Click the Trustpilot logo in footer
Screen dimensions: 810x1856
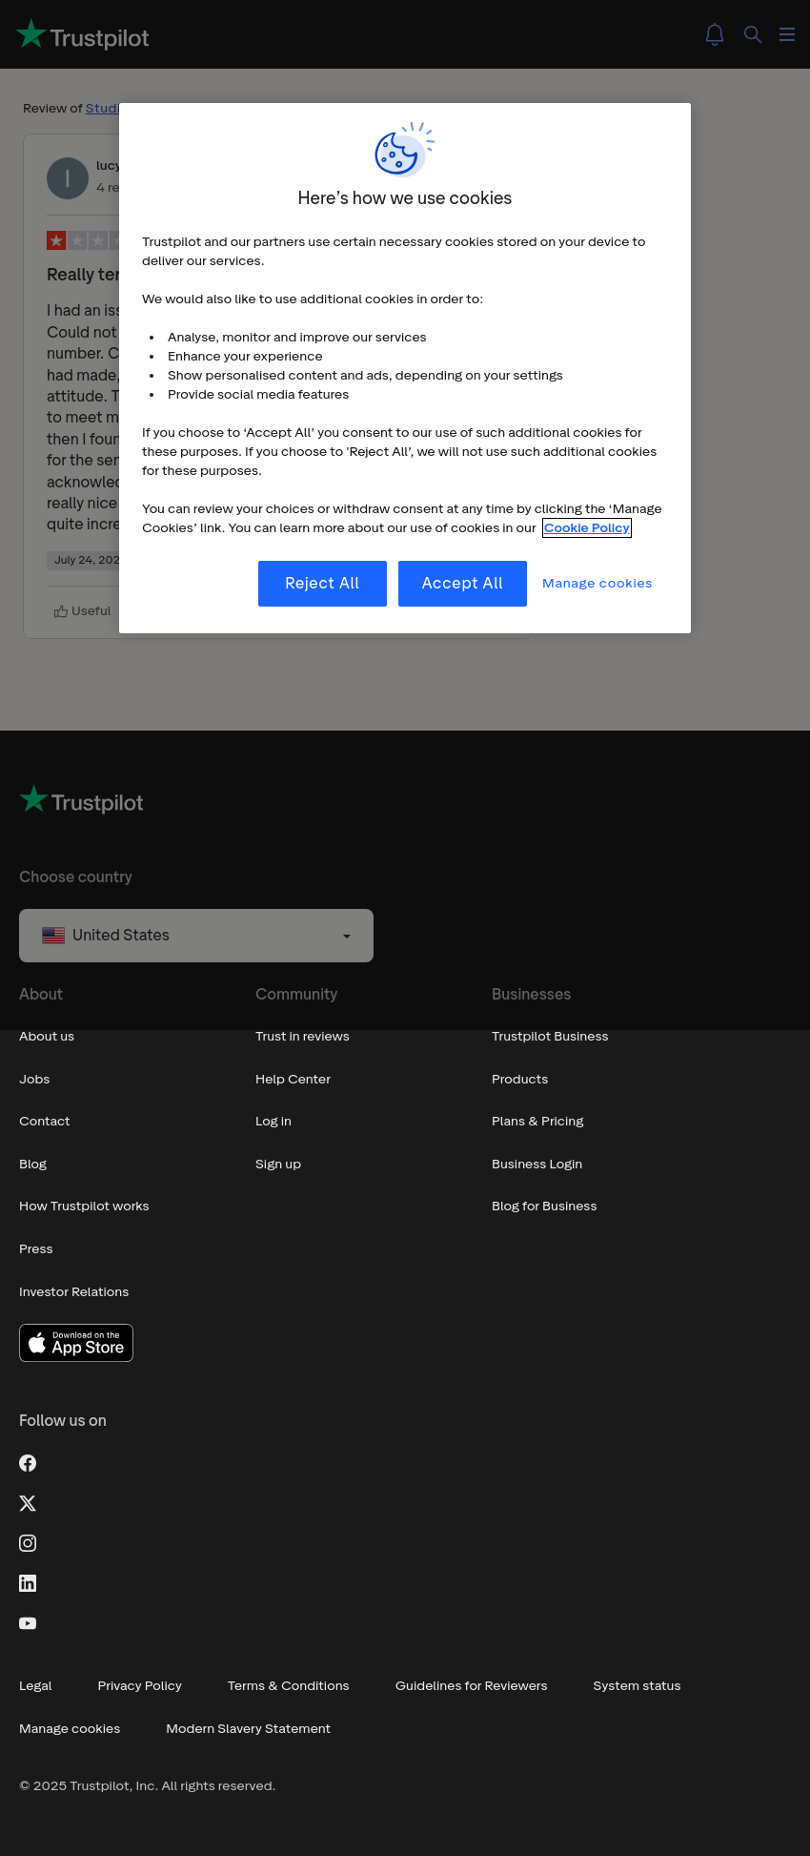pos(82,801)
